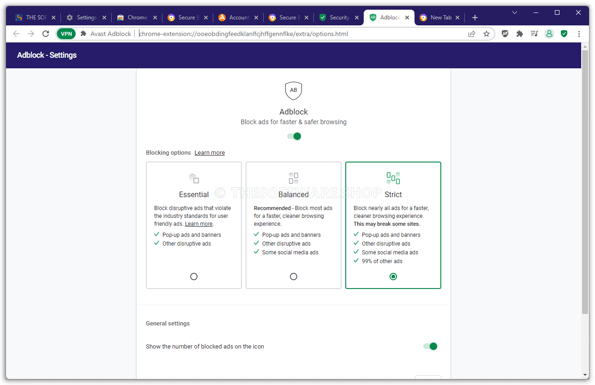The height and width of the screenshot is (385, 595).
Task: Click the browser forward arrow
Action: pos(31,34)
